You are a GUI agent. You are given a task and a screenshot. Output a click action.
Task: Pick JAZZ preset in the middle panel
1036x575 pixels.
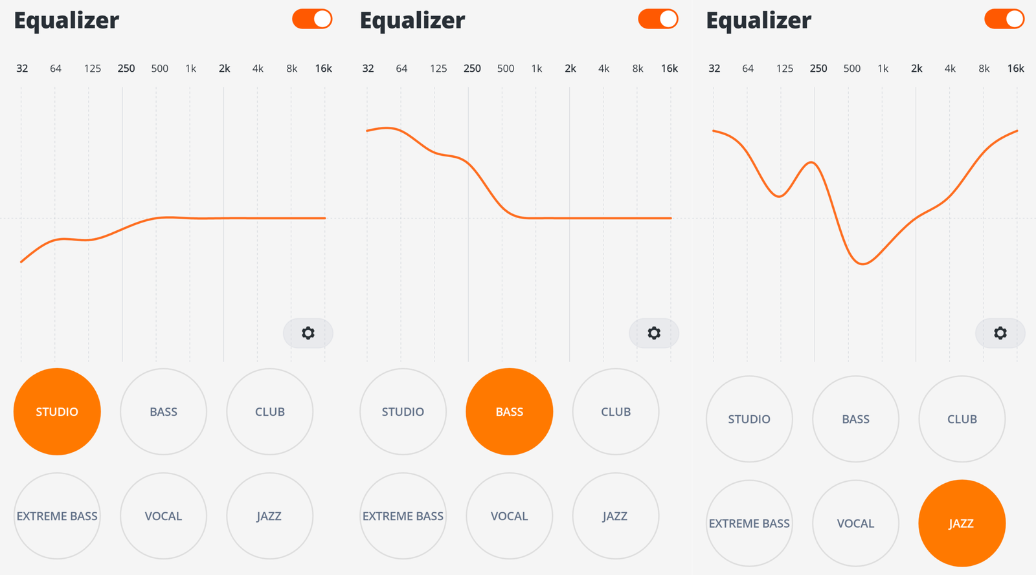[x=616, y=516]
